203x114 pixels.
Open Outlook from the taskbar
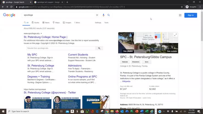(x=122, y=111)
